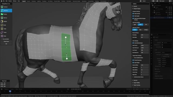Click the Blender logo icon
This screenshot has height=97, width=173.
pyautogui.click(x=1, y=1)
